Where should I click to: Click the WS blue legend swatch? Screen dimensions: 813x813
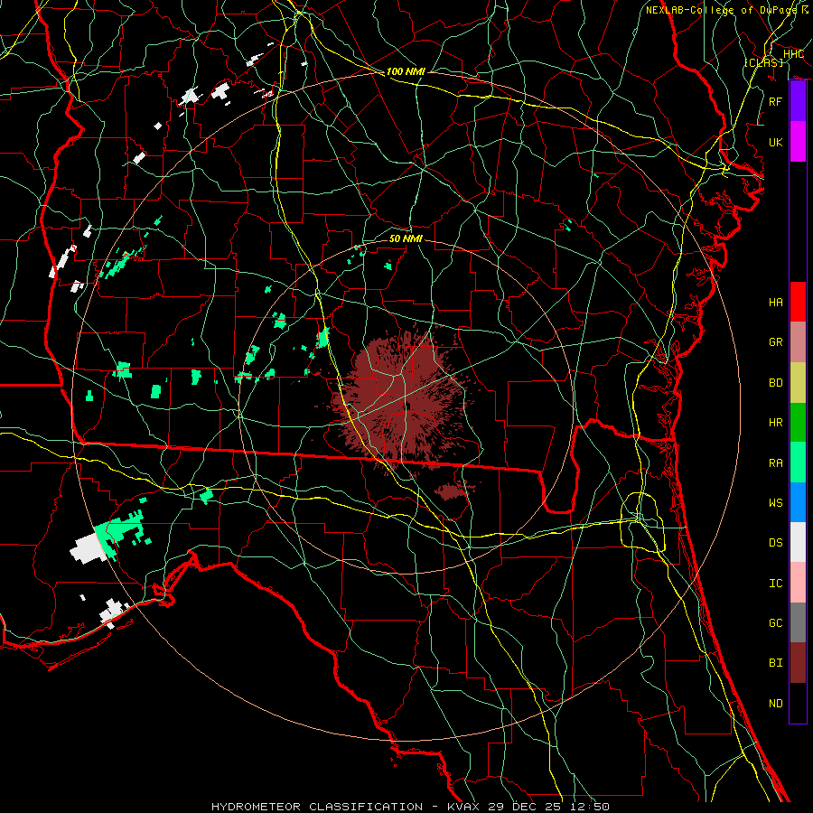pos(798,502)
